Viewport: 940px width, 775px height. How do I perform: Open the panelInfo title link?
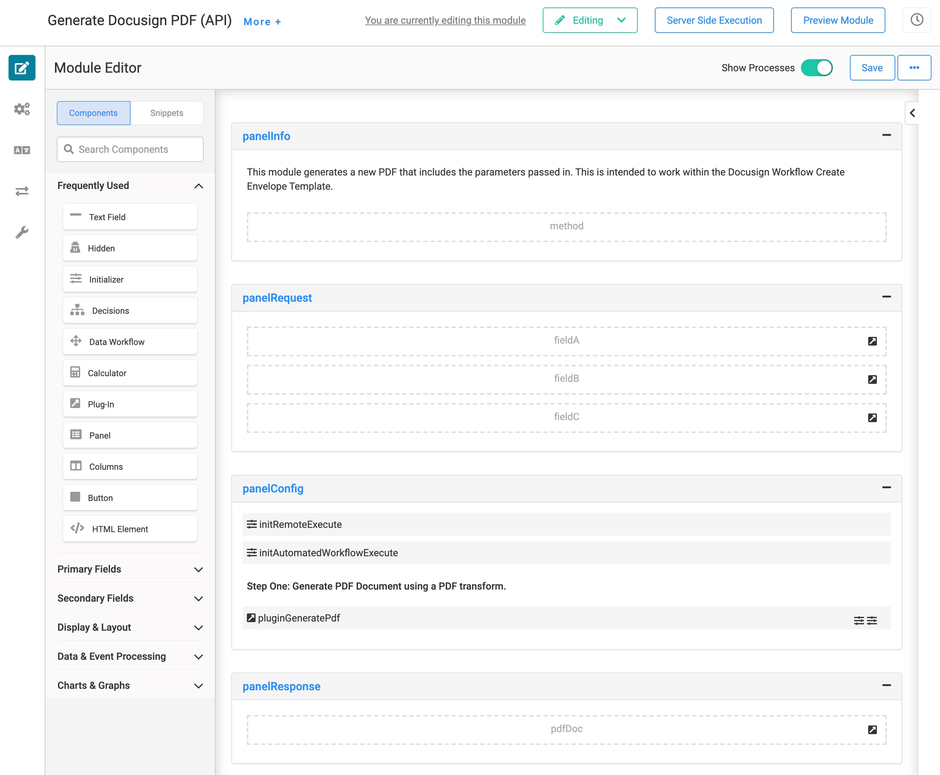coord(266,136)
